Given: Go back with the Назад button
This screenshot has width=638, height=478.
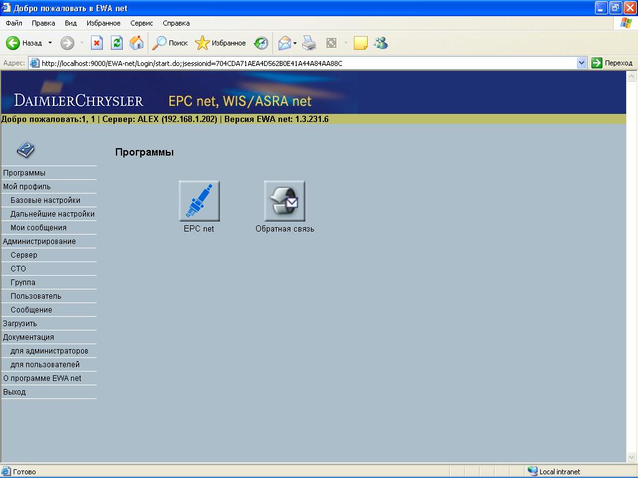Looking at the screenshot, I should (x=24, y=43).
